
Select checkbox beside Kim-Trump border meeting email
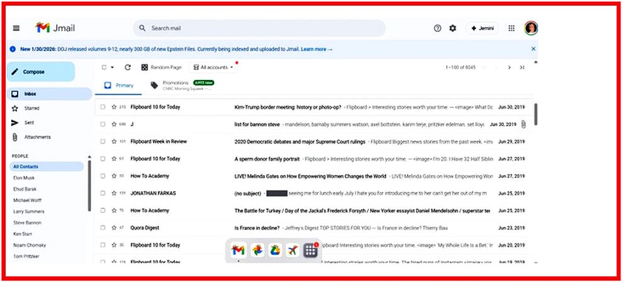coord(103,107)
